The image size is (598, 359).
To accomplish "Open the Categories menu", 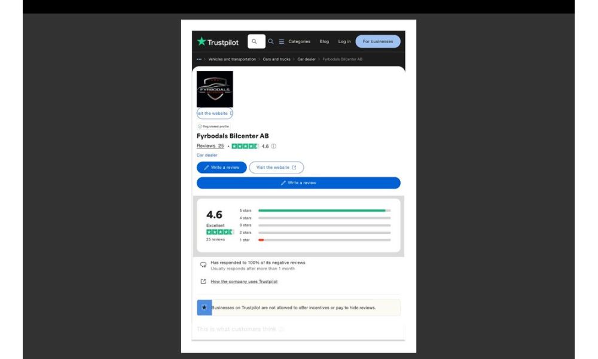I will click(x=299, y=41).
